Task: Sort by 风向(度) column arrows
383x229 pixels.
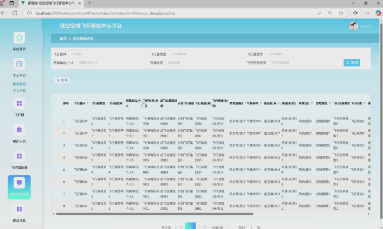Action: tap(312, 103)
